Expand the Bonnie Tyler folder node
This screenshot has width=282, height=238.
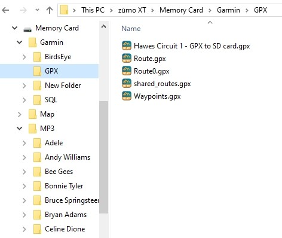pyautogui.click(x=24, y=186)
